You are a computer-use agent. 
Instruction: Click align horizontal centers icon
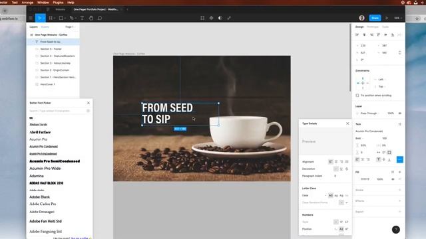(364, 35)
